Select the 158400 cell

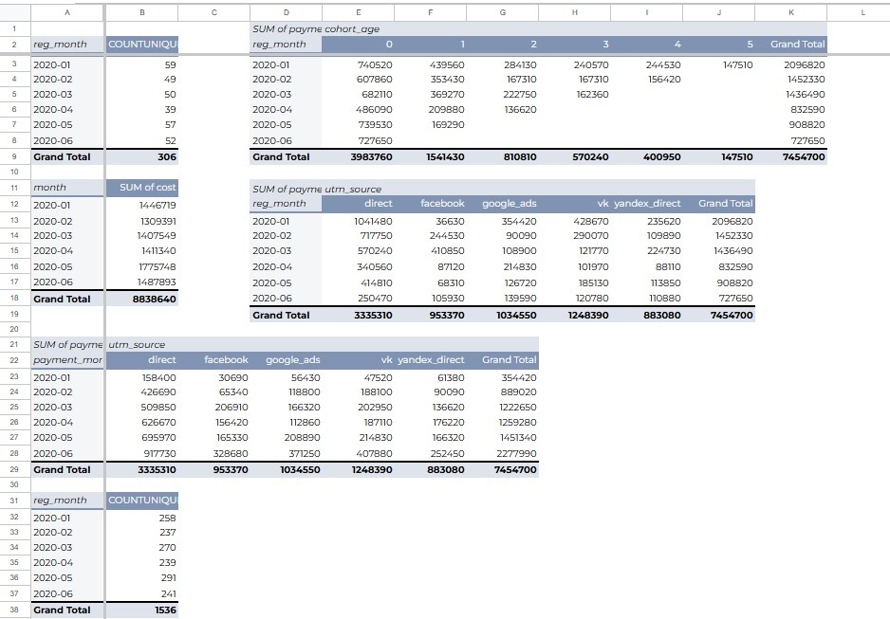pyautogui.click(x=142, y=377)
